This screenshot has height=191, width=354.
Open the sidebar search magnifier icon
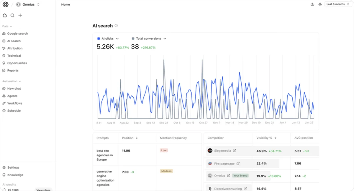point(12,15)
